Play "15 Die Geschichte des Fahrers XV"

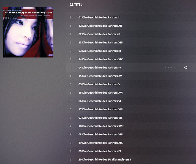coord(100,76)
